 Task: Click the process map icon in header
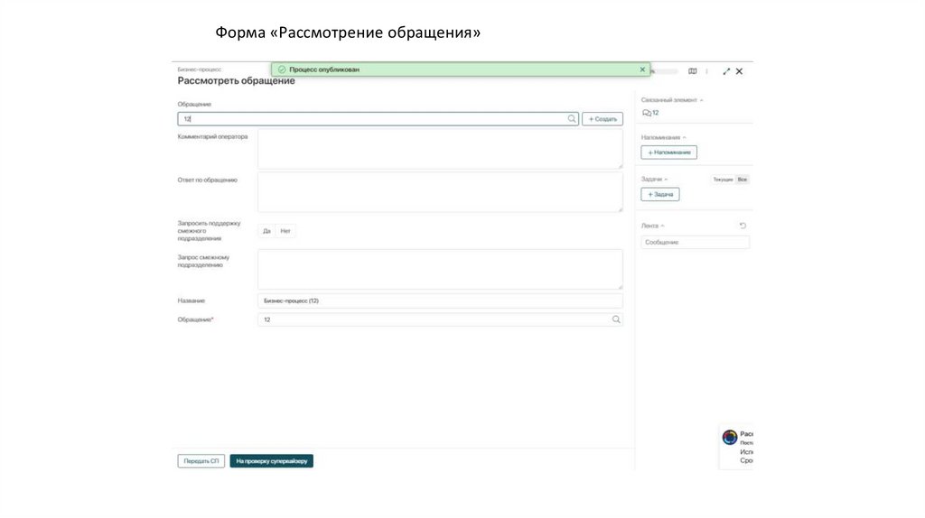point(693,71)
